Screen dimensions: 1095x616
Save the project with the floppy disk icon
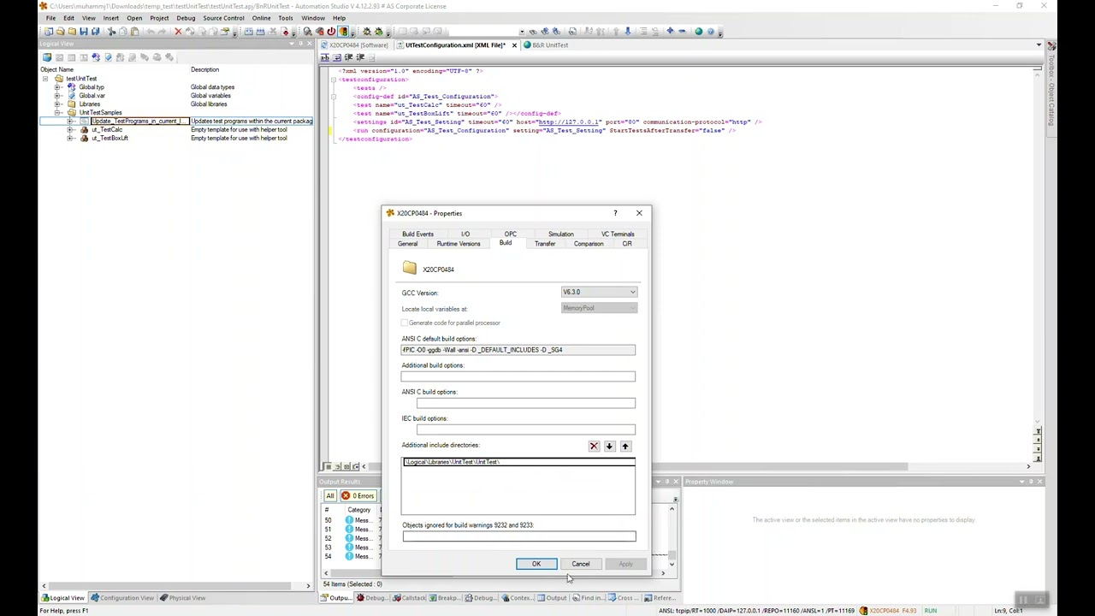tap(84, 32)
